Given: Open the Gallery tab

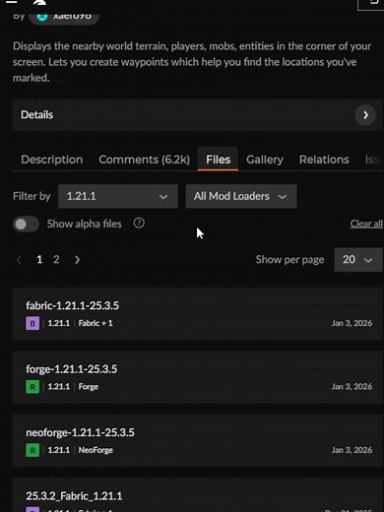Looking at the screenshot, I should [265, 160].
